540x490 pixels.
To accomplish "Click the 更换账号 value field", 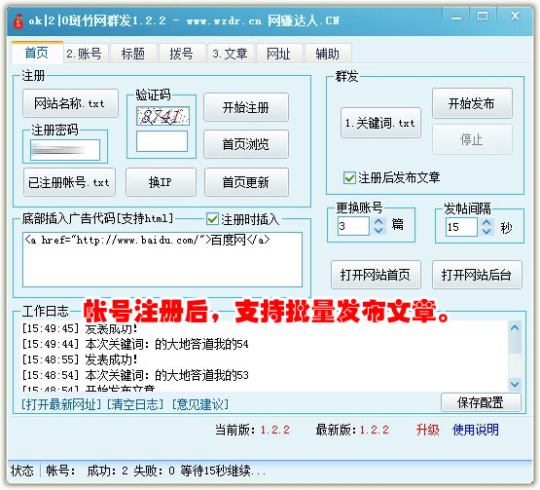I will pyautogui.click(x=353, y=226).
